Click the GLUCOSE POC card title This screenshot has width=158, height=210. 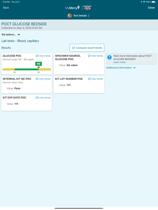tap(12, 56)
